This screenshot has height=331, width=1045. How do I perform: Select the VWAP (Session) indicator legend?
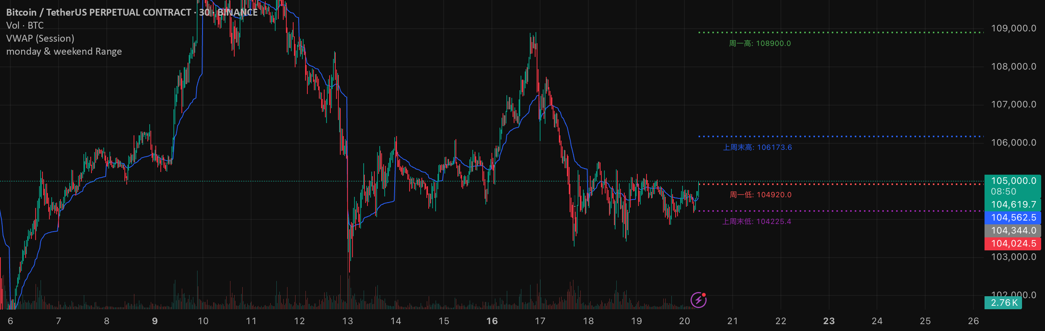pyautogui.click(x=40, y=39)
